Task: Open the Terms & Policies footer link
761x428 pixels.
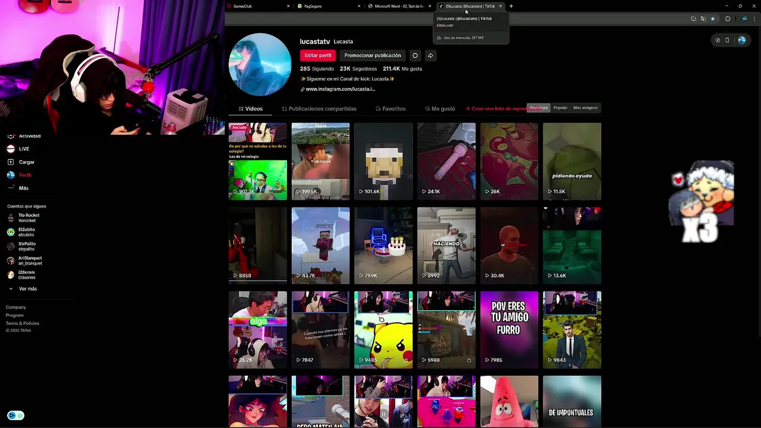Action: (23, 323)
